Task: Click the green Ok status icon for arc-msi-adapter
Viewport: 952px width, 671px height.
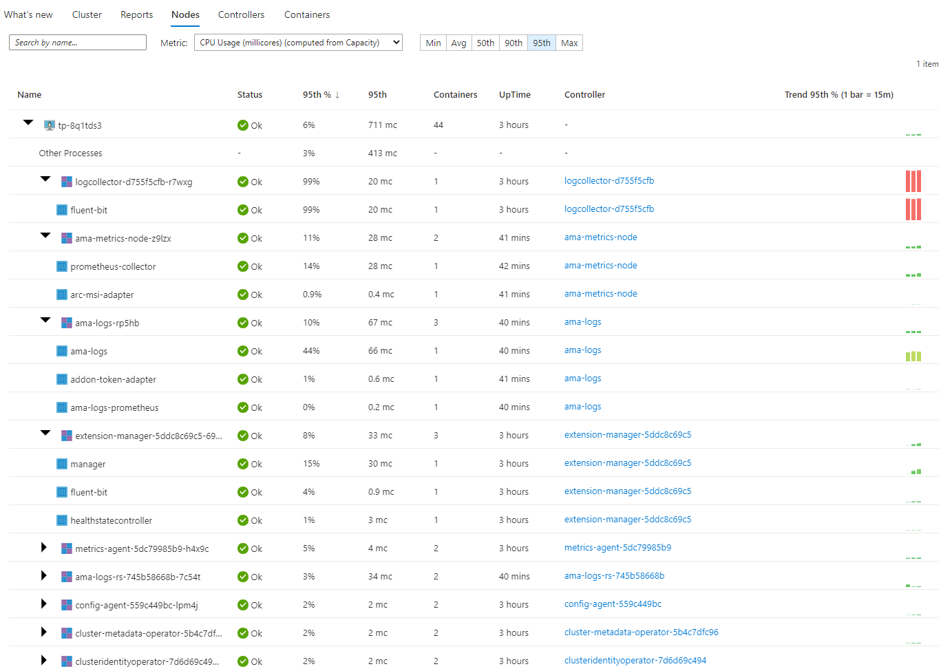Action: [x=243, y=295]
